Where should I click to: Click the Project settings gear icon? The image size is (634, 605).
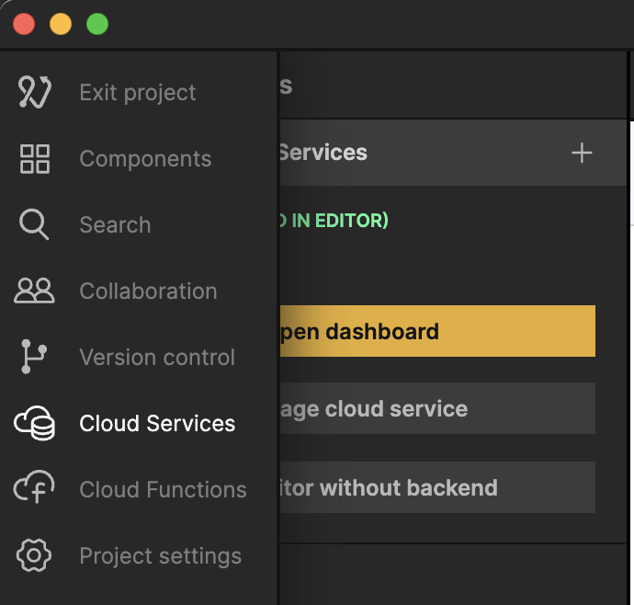coord(34,556)
